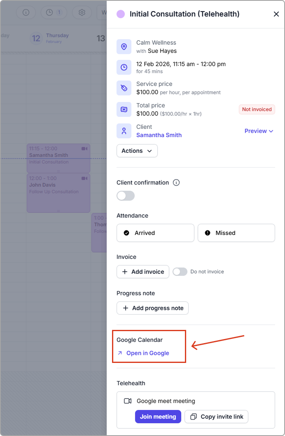
Task: Enable the Do not invoice toggle
Action: pos(180,272)
